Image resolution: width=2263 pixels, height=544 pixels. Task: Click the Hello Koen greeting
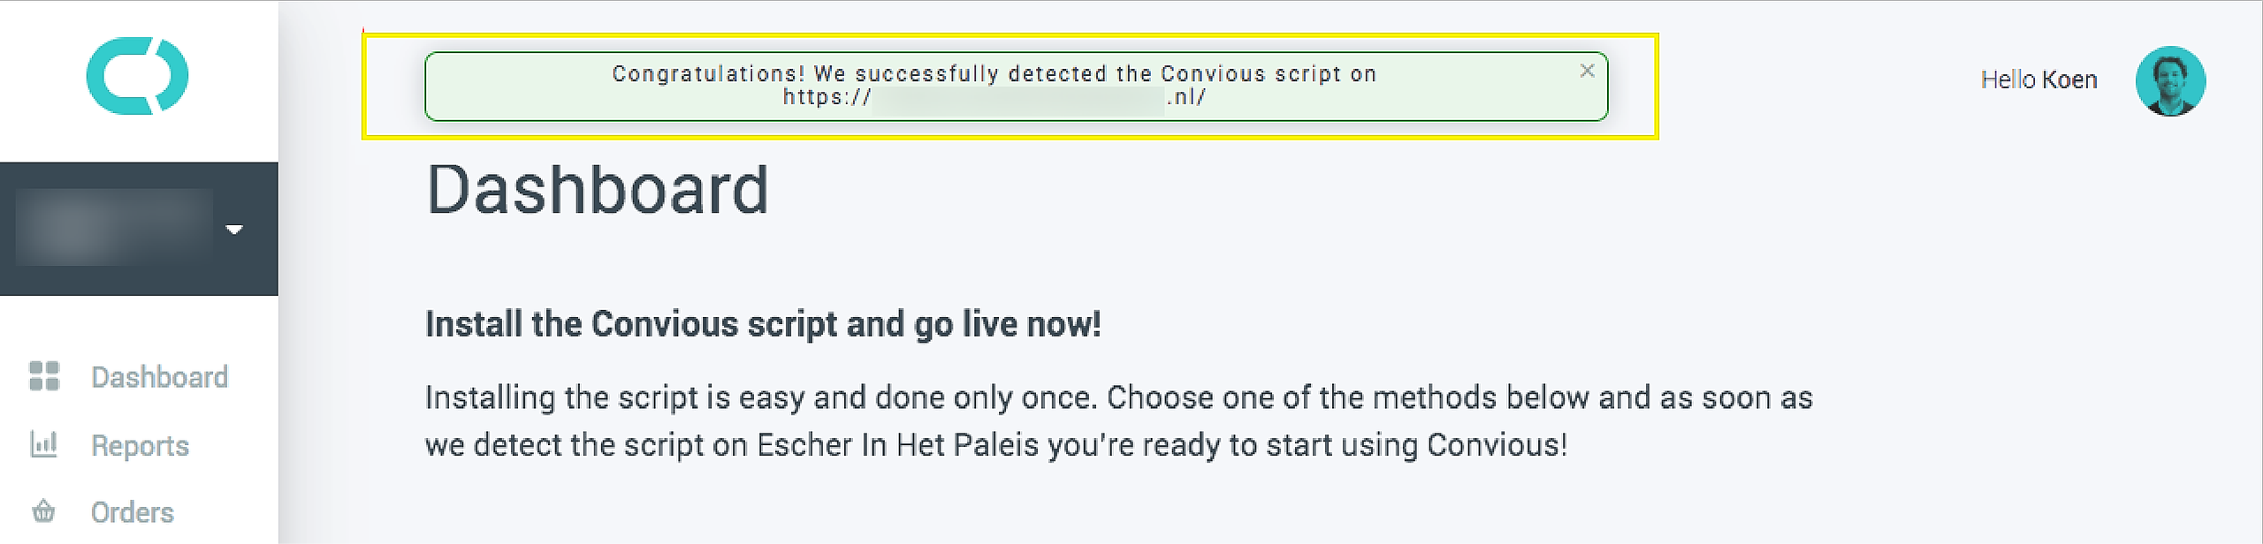2038,80
